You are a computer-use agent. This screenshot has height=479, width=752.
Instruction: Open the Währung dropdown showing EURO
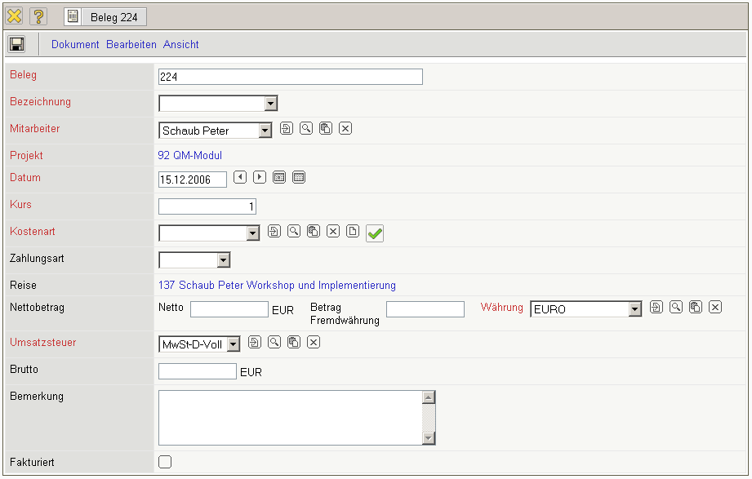pos(634,309)
